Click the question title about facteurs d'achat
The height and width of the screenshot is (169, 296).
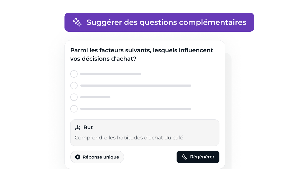(x=142, y=54)
